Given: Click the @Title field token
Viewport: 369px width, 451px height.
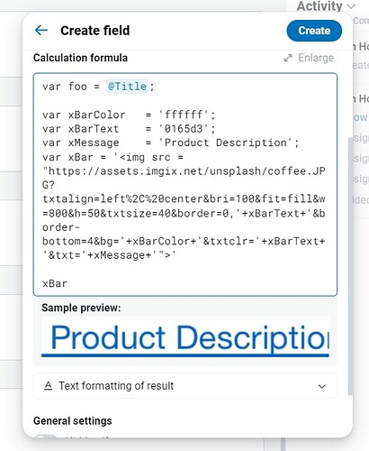Looking at the screenshot, I should [127, 87].
